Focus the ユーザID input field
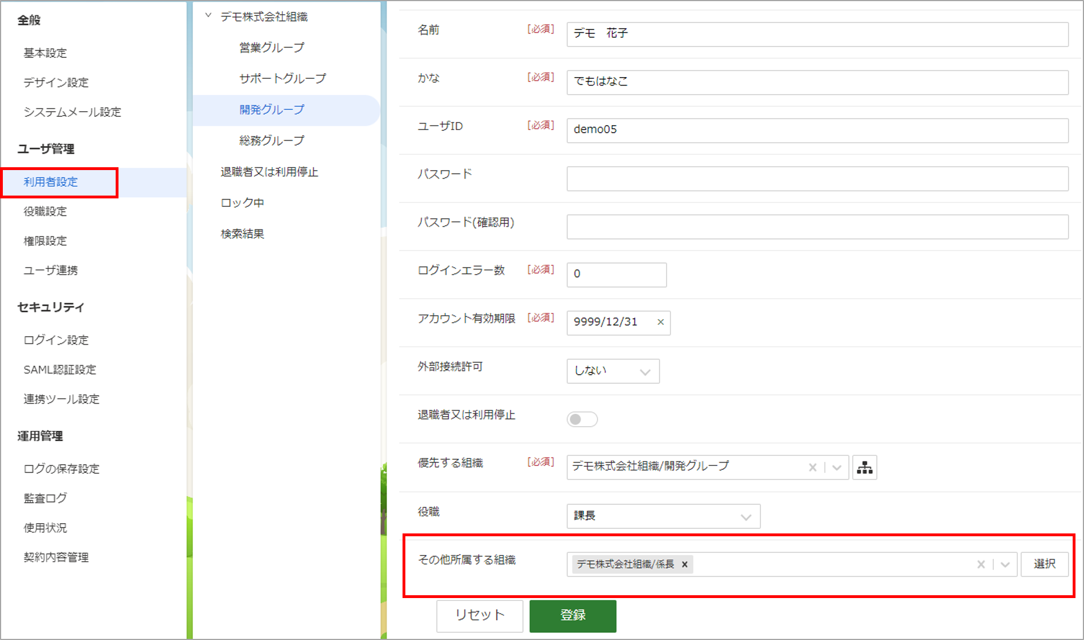The height and width of the screenshot is (640, 1084). coord(818,130)
